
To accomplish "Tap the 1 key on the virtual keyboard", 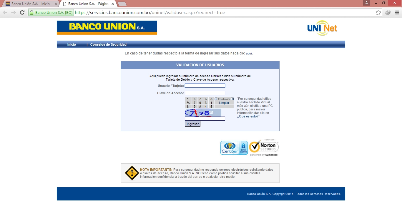I will point(211,103).
